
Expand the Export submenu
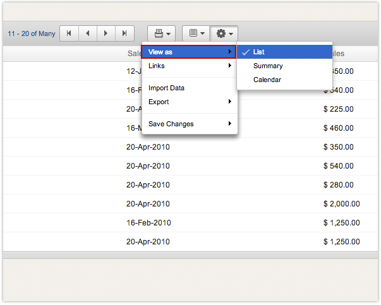(189, 102)
